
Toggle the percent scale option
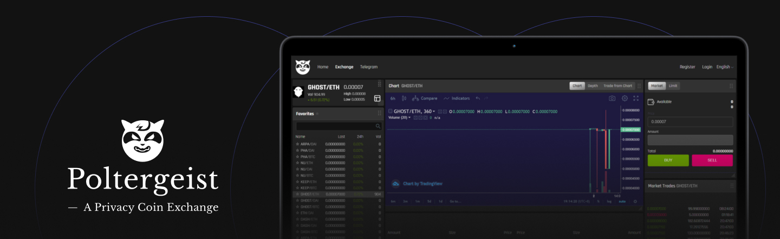[599, 201]
